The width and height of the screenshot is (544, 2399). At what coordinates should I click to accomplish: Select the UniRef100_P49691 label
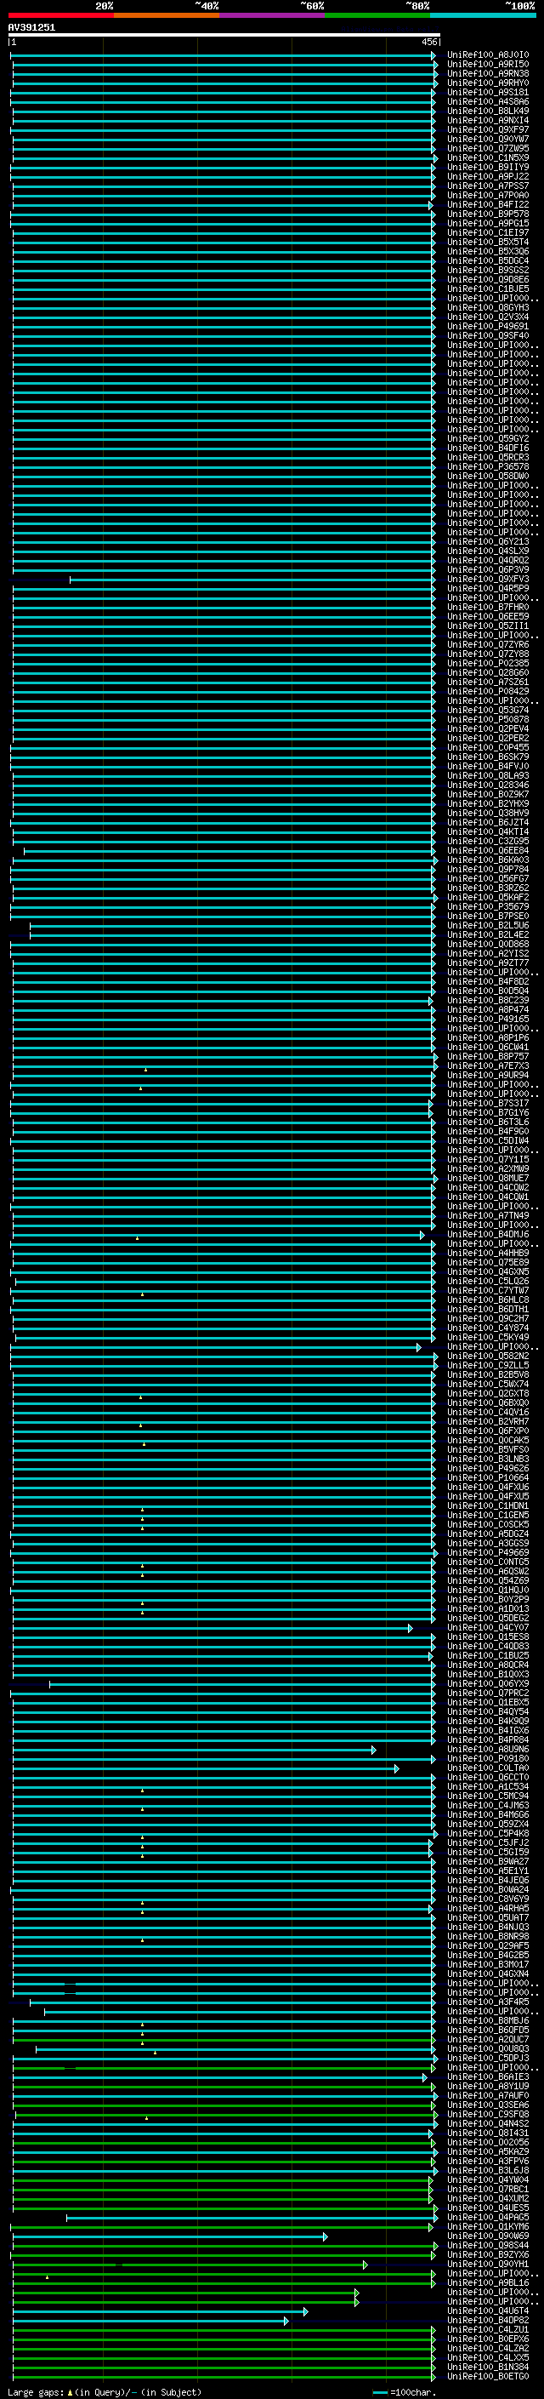488,327
